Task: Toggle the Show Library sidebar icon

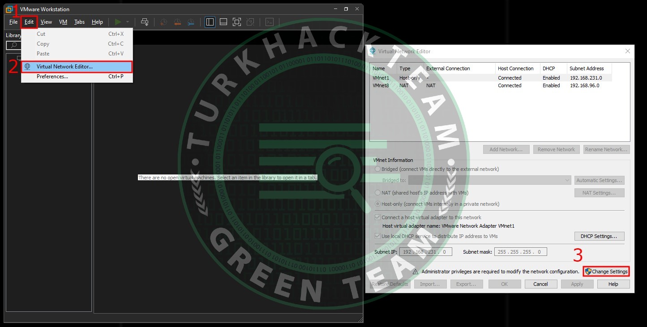Action: [x=210, y=21]
